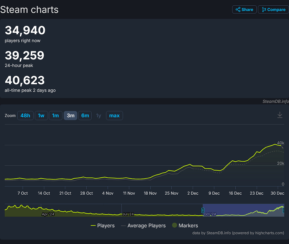
Task: Select the 1w zoom range
Action: pos(41,115)
